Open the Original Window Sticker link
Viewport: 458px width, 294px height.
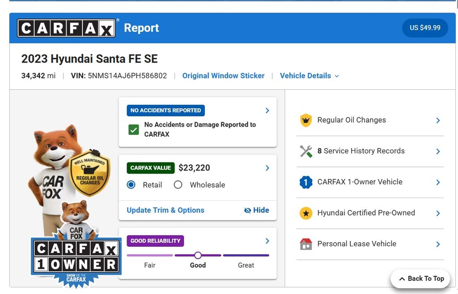pos(224,76)
